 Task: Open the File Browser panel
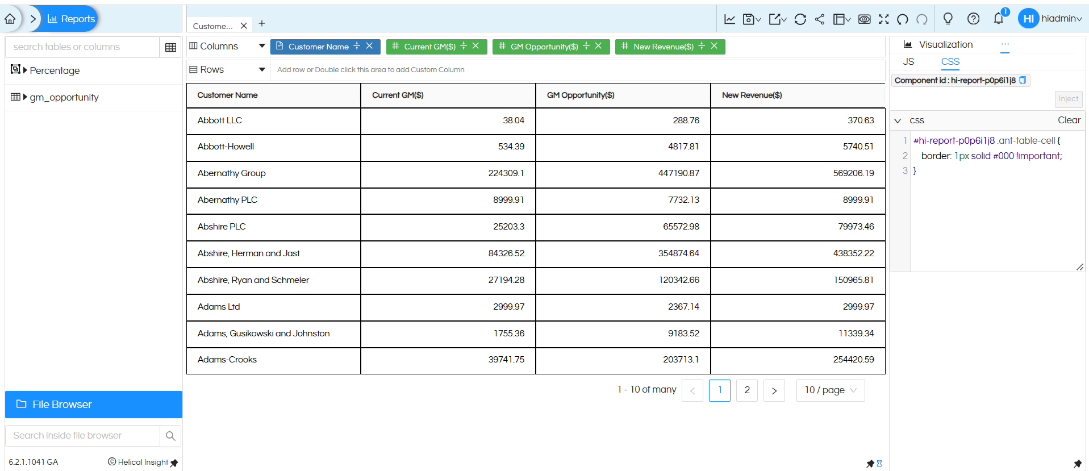coord(94,405)
